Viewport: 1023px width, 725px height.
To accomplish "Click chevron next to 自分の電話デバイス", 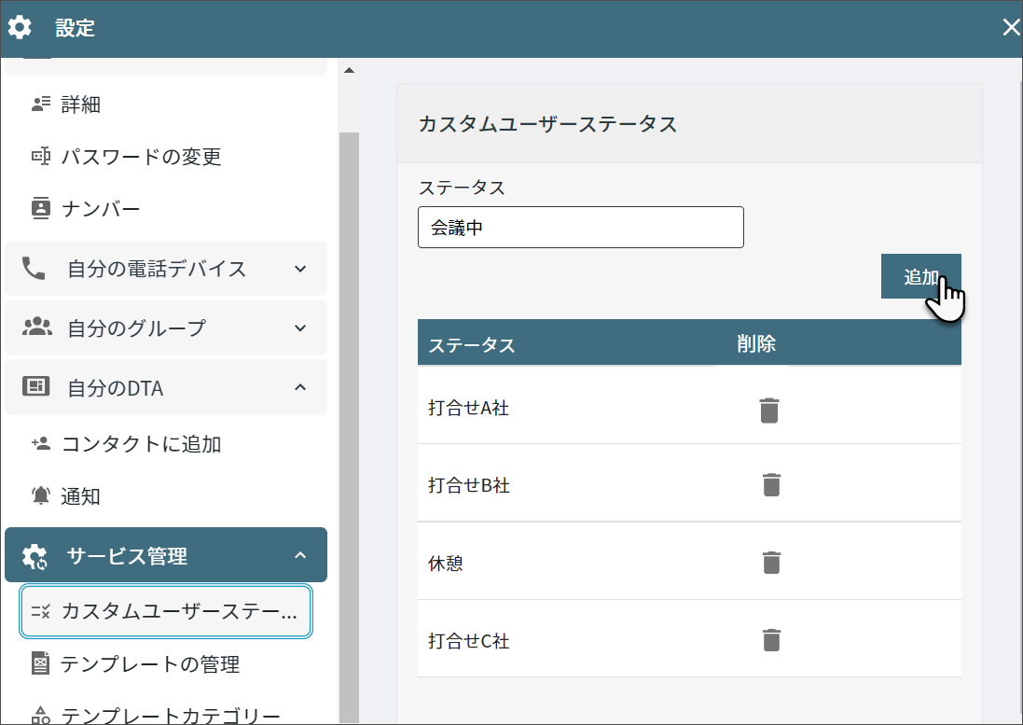I will click(x=300, y=269).
